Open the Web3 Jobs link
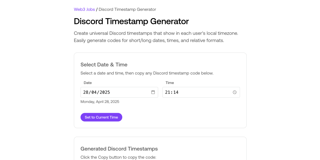320x160 pixels. pos(84,9)
